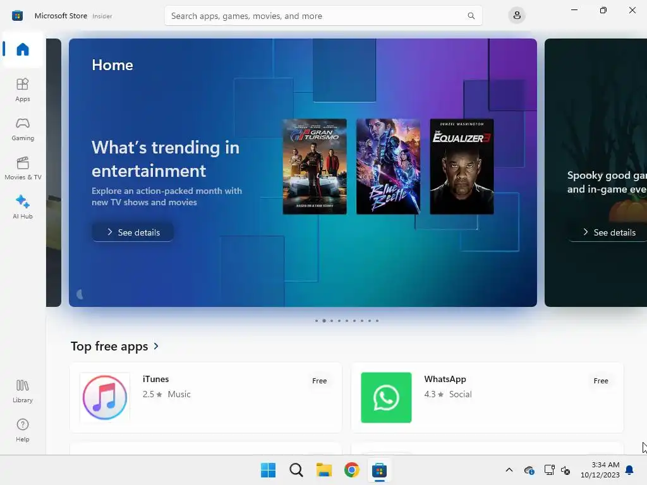The height and width of the screenshot is (485, 647).
Task: Click the Insider label in title bar
Action: click(102, 16)
